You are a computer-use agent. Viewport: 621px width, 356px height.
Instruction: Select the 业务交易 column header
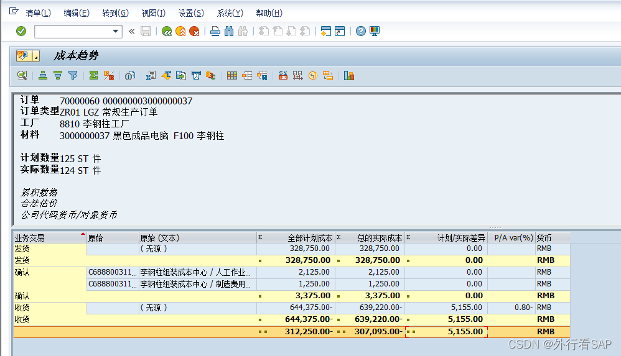click(50, 238)
